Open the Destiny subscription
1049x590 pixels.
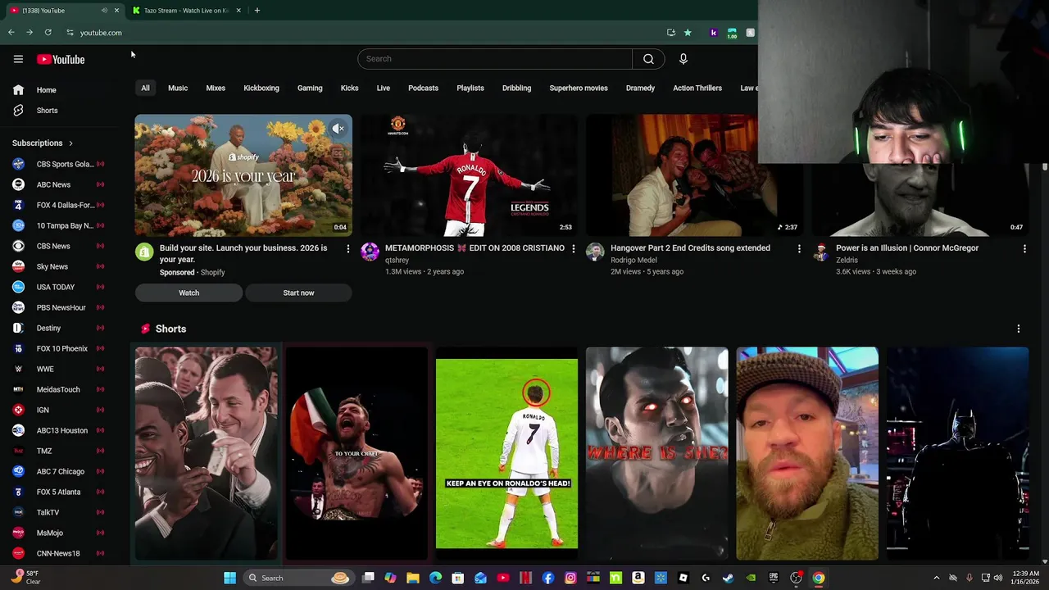[x=57, y=328]
